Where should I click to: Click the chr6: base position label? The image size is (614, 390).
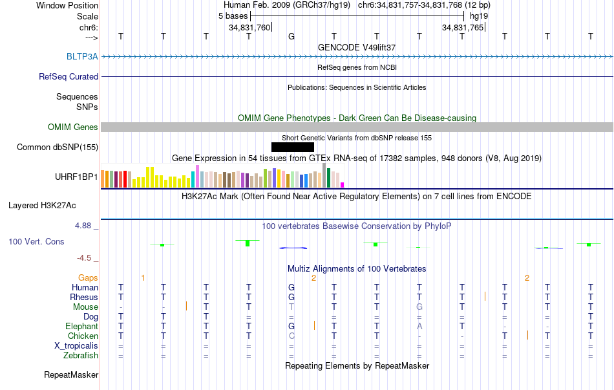pyautogui.click(x=89, y=27)
